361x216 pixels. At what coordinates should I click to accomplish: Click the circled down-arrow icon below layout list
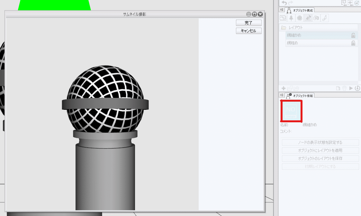357,88
